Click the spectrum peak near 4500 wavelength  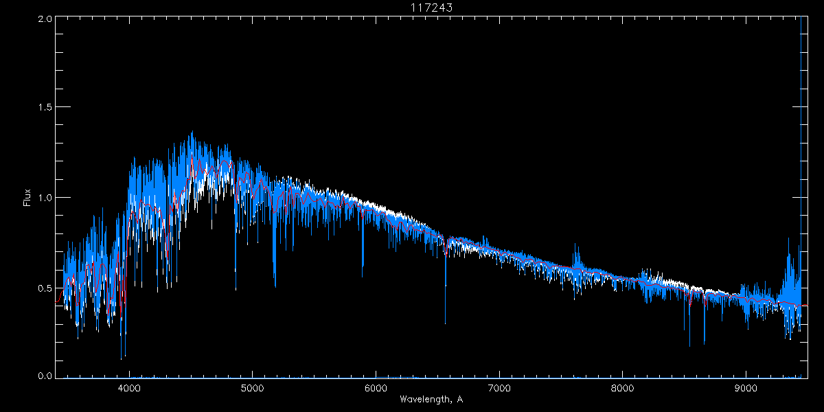click(192, 133)
